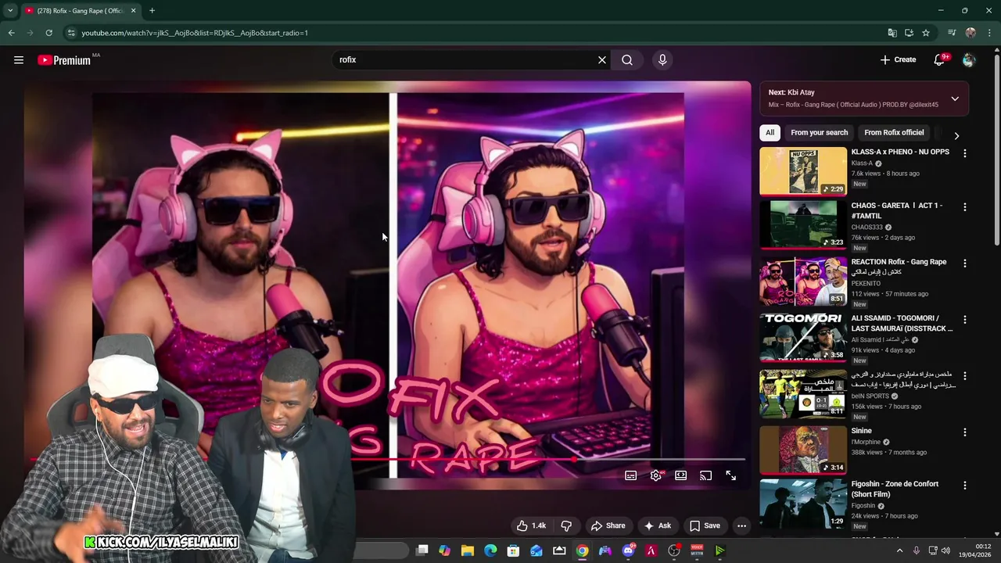Show more filter chips with right arrow

click(x=956, y=135)
